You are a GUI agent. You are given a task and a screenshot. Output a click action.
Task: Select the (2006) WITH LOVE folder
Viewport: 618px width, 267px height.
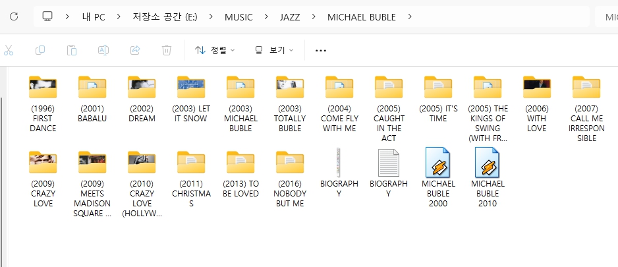537,104
